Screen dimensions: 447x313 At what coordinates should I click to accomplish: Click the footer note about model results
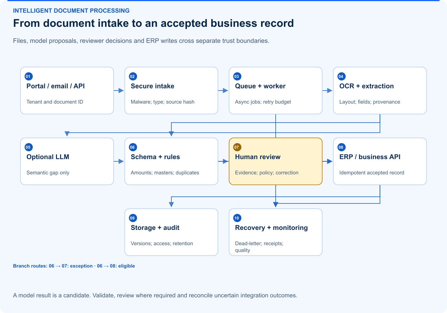coord(155,295)
